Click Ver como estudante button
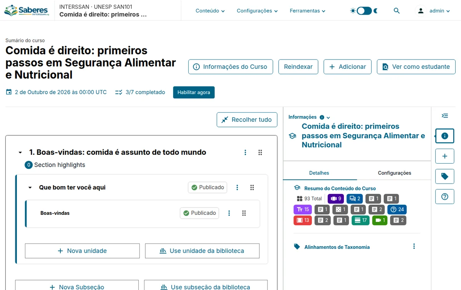 [416, 67]
